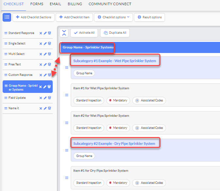The width and height of the screenshot is (220, 191).
Task: Click Standard Inspection tag on Item #1 Dry Pipe
Action: (x=89, y=183)
